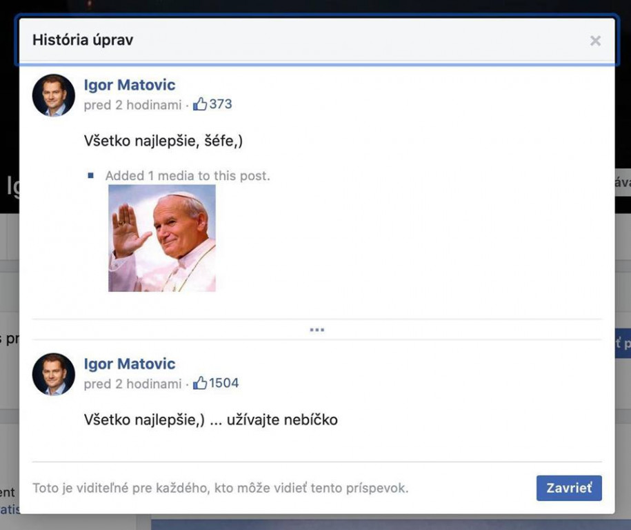Viewport: 631px width, 530px height.
Task: Expand the three-dot separator between edits
Action: (317, 330)
